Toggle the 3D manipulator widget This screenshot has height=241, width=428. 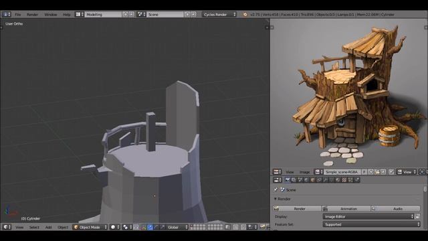coord(143,227)
